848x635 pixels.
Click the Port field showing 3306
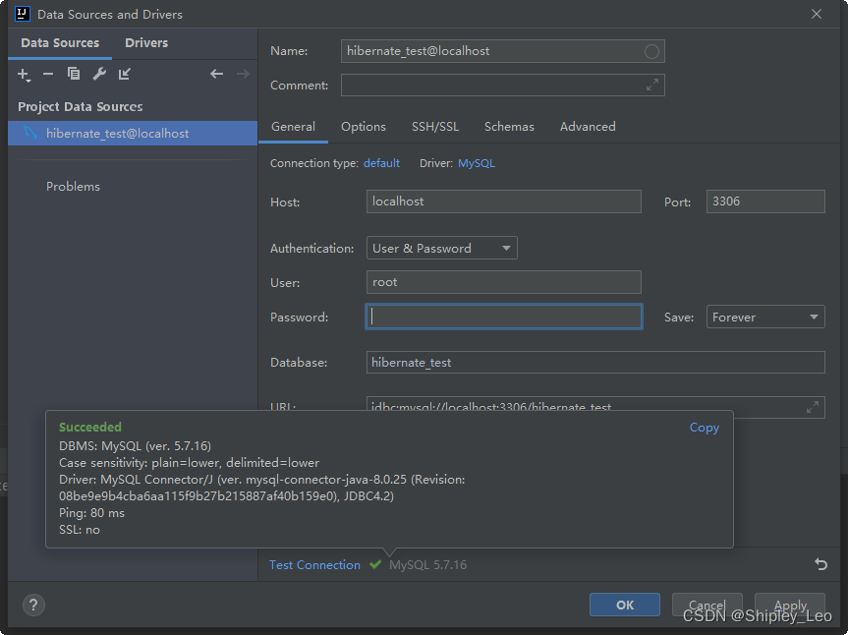[x=765, y=202]
